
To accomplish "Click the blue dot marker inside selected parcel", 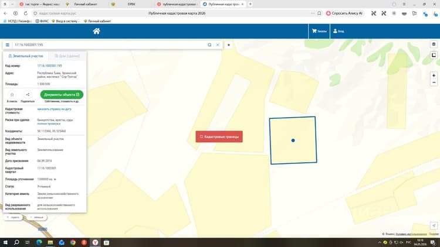I will click(293, 140).
